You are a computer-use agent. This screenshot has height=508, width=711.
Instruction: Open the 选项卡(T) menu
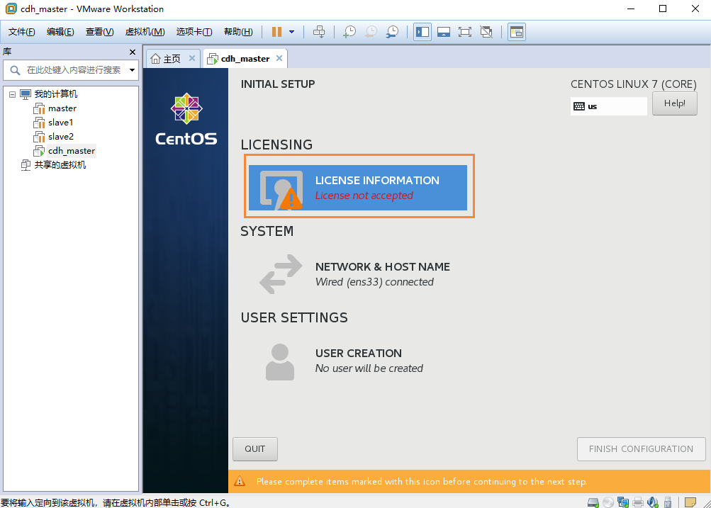pyautogui.click(x=194, y=32)
